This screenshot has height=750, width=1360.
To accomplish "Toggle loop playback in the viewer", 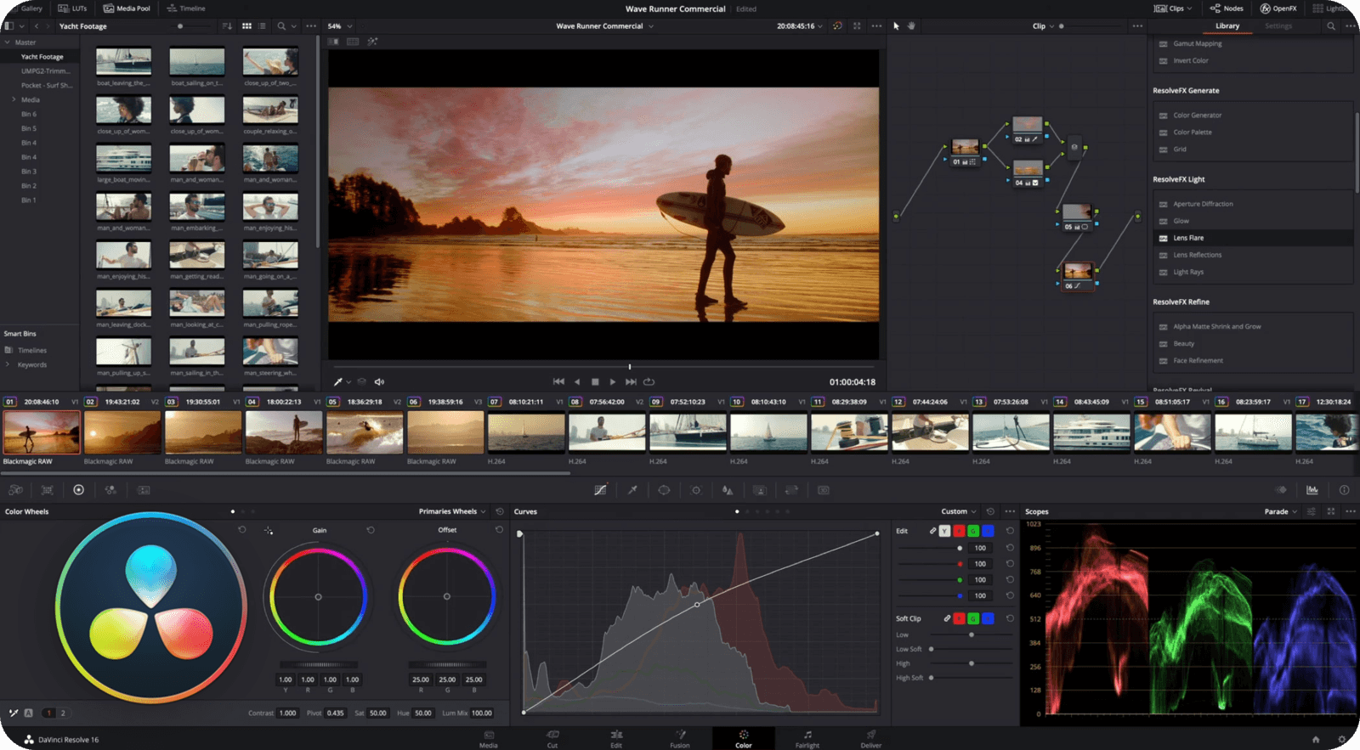I will (649, 382).
